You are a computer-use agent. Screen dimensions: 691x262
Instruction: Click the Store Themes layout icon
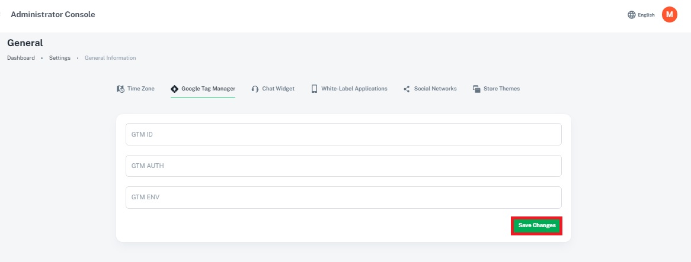[x=476, y=89]
